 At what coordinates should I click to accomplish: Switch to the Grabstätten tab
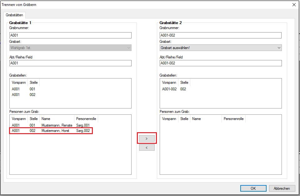[15, 15]
